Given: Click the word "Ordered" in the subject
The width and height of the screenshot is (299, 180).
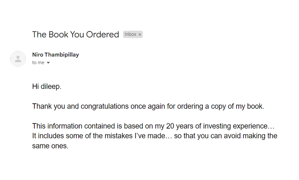Looking at the screenshot, I should pos(102,35).
